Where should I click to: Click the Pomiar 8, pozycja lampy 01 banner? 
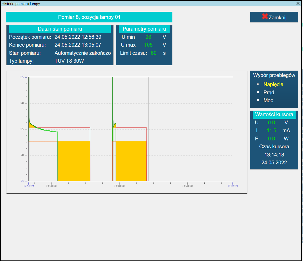(x=89, y=17)
